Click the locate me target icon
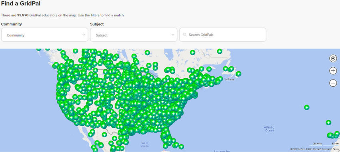 click(333, 58)
